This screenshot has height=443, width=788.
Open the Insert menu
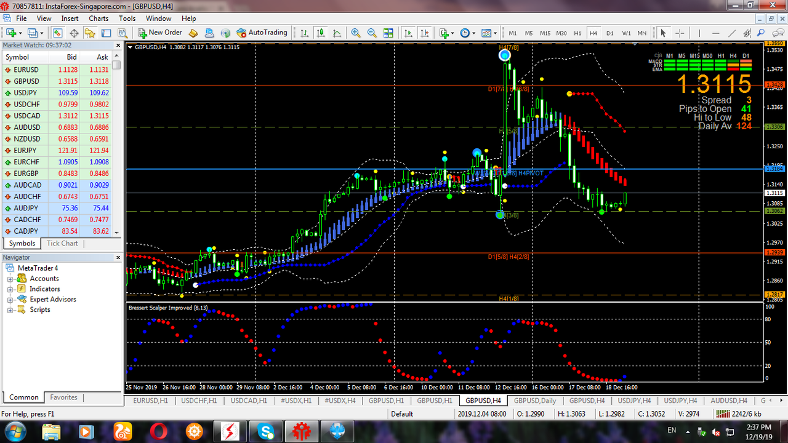70,18
